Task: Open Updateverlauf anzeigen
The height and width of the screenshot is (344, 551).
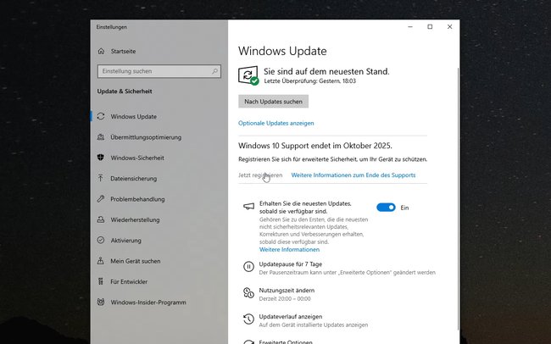Action: click(291, 317)
